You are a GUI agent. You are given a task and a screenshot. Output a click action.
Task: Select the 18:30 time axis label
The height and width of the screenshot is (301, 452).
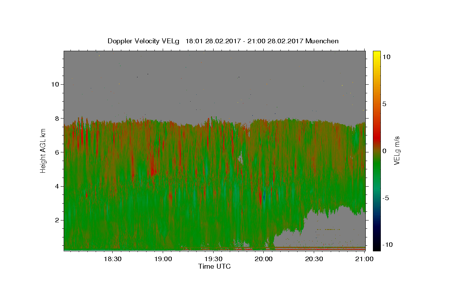pyautogui.click(x=112, y=259)
